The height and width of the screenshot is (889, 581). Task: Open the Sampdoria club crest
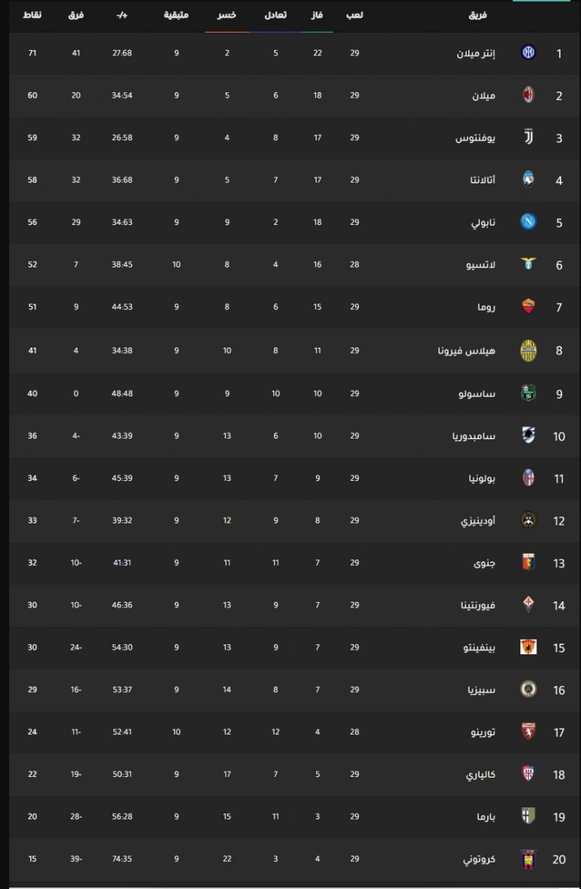click(x=528, y=435)
